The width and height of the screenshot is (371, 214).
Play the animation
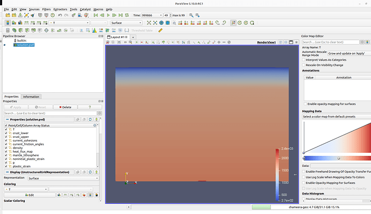click(108, 16)
